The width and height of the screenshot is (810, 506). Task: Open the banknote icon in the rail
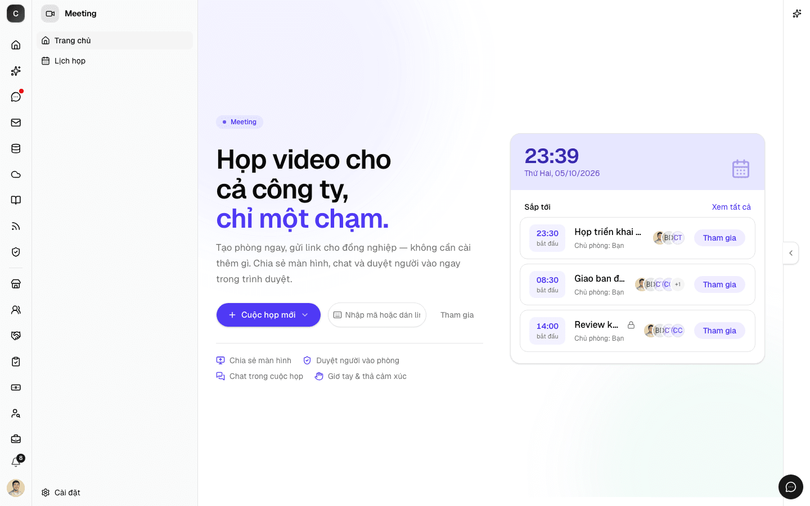pos(16,387)
